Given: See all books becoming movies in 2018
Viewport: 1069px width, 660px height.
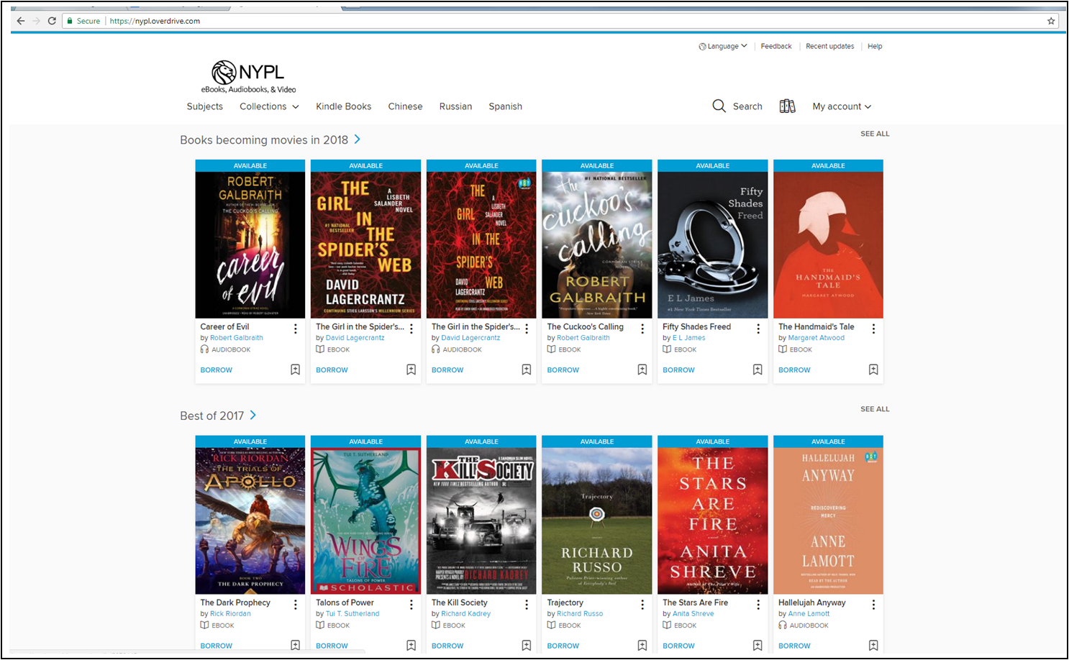Looking at the screenshot, I should pyautogui.click(x=875, y=134).
